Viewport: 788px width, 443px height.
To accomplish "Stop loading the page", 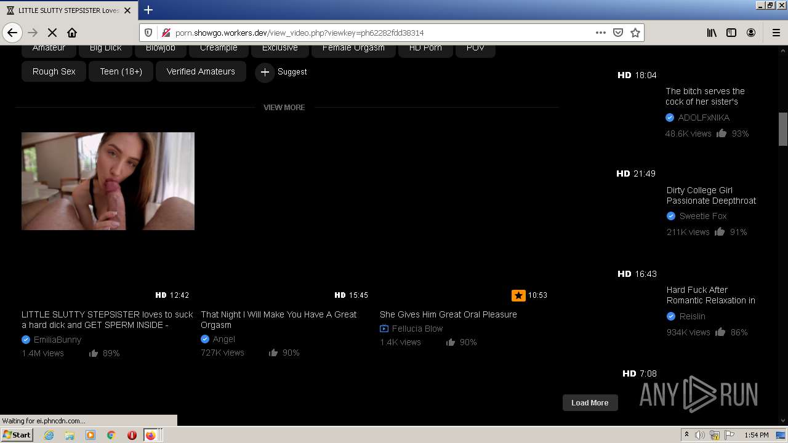I will [52, 33].
